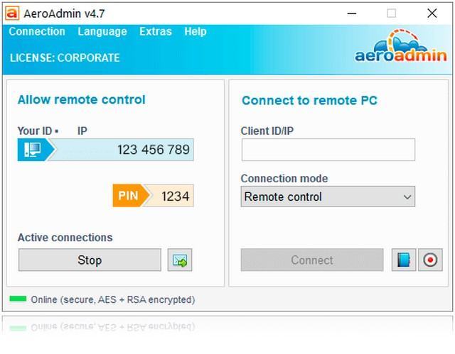Open the Language menu
Screen dimensions: 455x354
pyautogui.click(x=102, y=31)
